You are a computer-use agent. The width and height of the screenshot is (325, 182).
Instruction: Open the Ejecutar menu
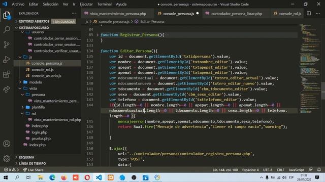tap(86, 4)
